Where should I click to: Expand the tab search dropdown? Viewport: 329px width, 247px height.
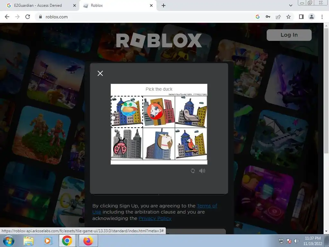tap(290, 5)
